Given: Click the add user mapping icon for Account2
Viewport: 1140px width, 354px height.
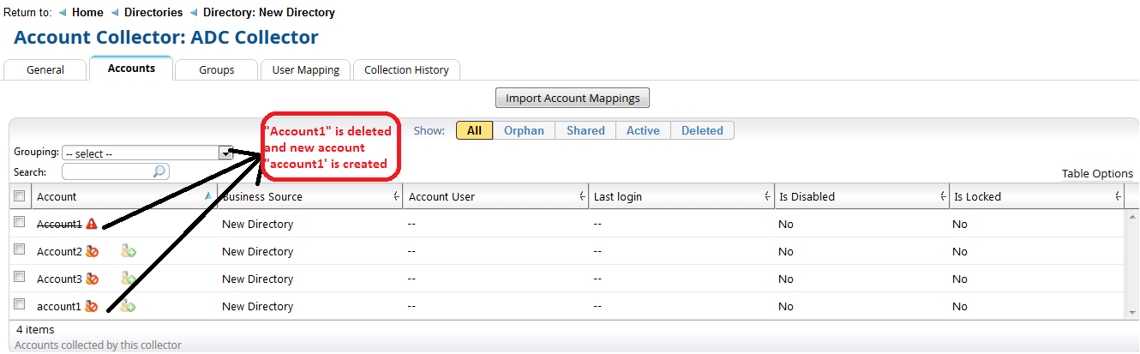Looking at the screenshot, I should tap(129, 252).
